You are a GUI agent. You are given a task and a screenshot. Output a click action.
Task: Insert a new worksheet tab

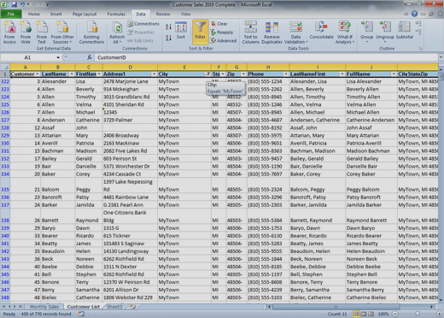[x=132, y=307]
